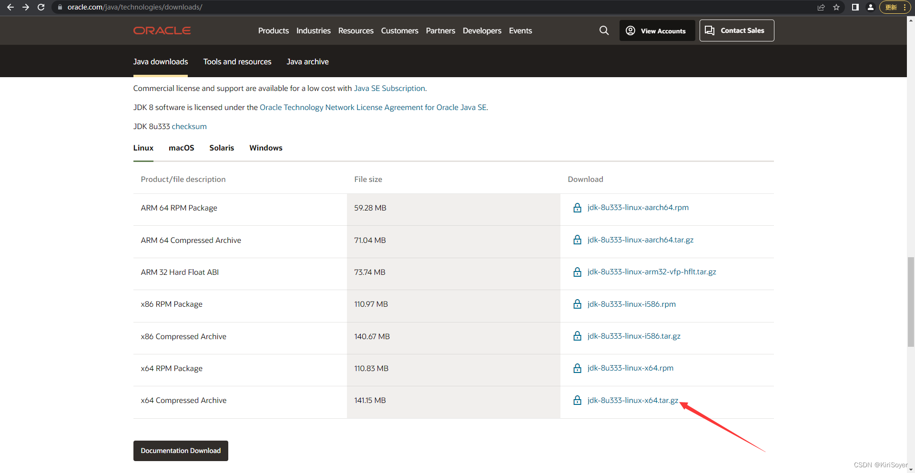Select the 'x64 Compressed Archive' description
The image size is (915, 473).
point(183,401)
